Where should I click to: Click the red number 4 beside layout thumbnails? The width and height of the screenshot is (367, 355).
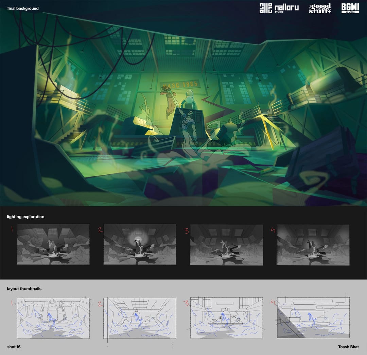click(x=272, y=303)
